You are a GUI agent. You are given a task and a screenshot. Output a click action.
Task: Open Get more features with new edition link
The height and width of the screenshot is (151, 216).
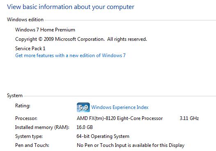point(70,56)
